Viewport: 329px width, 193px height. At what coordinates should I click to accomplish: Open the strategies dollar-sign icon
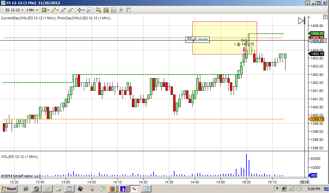point(121,10)
